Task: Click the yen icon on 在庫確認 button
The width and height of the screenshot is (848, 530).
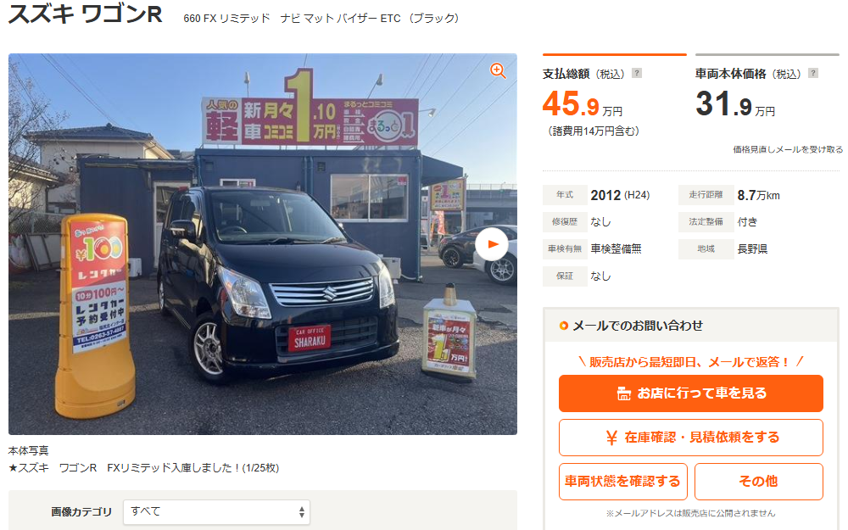Action: (611, 438)
